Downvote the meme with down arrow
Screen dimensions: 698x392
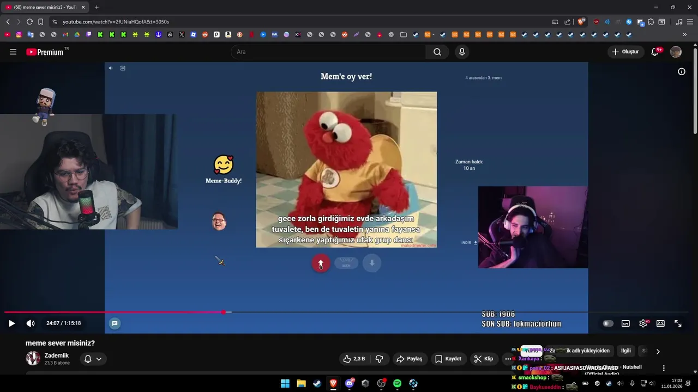tap(372, 264)
